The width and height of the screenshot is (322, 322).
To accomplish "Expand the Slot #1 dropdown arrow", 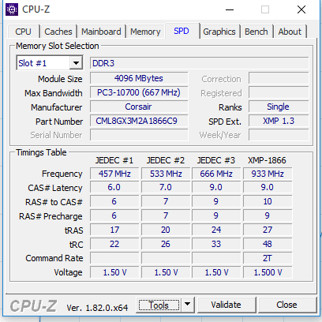I will click(x=77, y=63).
